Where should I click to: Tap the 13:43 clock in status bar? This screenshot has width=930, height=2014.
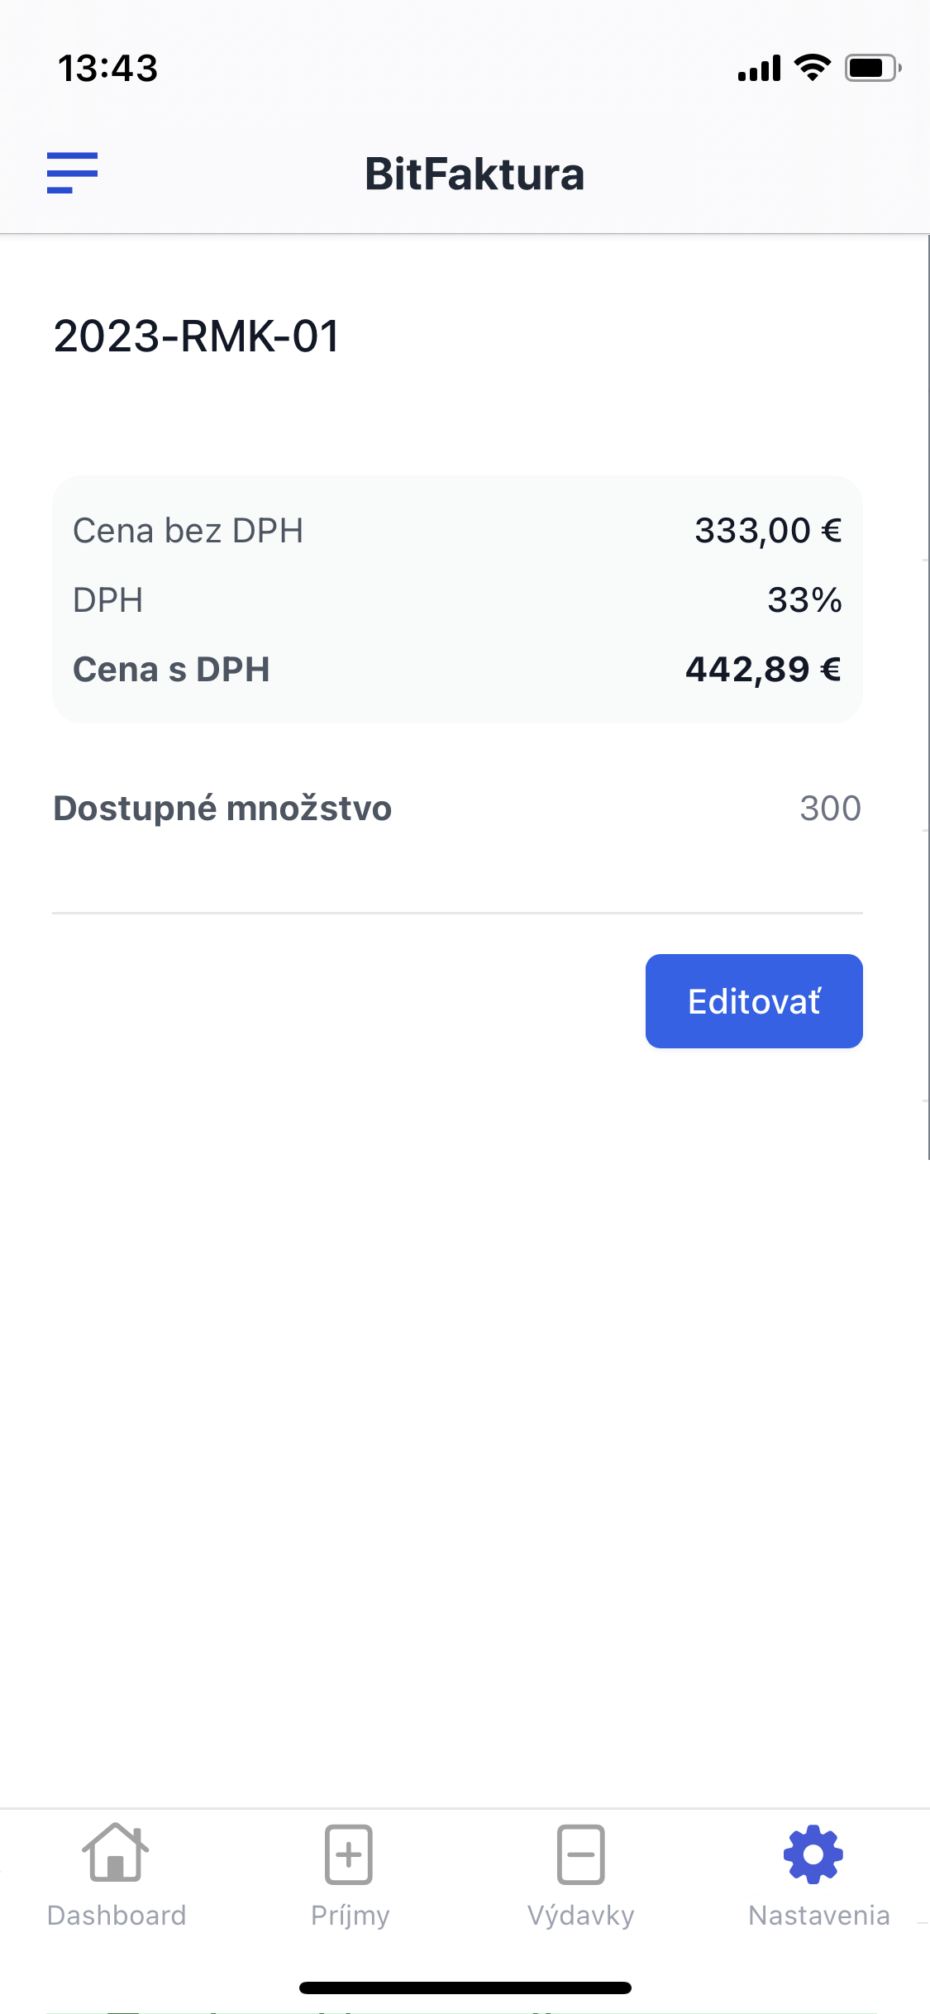coord(107,68)
